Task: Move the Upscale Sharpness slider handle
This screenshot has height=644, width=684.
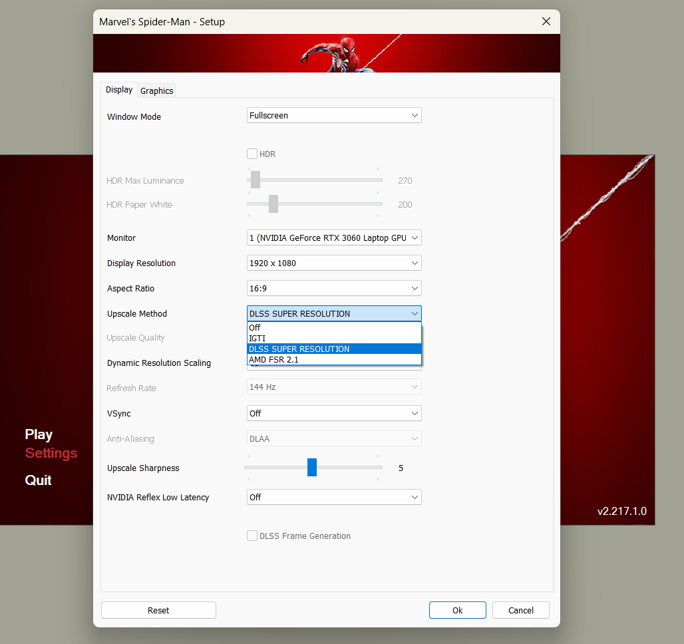Action: coord(312,467)
